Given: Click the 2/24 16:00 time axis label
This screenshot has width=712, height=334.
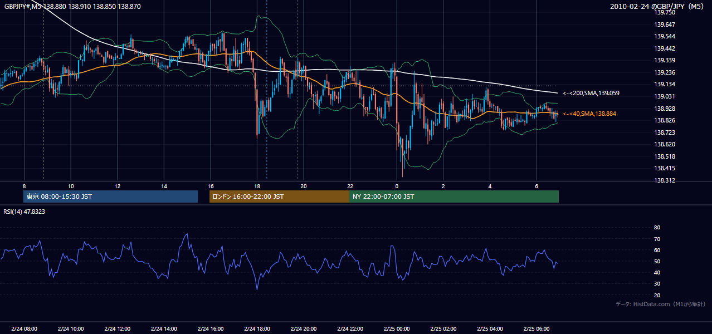Looking at the screenshot, I should pos(211,328).
